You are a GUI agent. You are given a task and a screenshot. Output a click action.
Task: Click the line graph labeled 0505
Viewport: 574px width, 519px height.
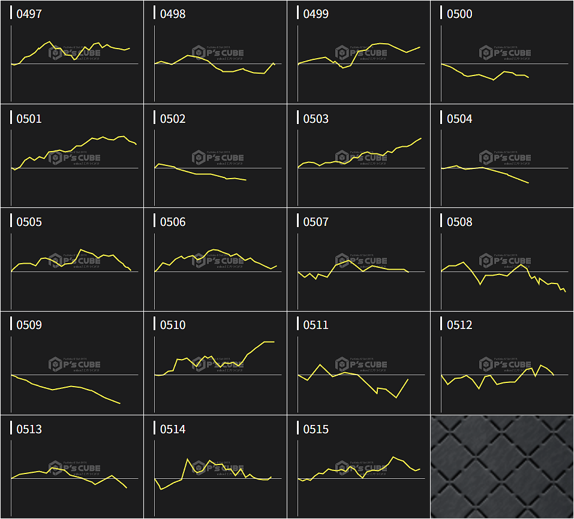(72, 259)
